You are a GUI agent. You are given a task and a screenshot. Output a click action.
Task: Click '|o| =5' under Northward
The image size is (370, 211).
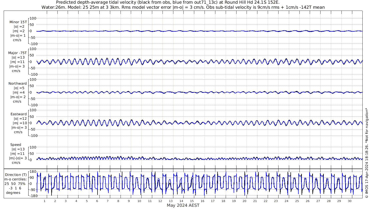19,88
